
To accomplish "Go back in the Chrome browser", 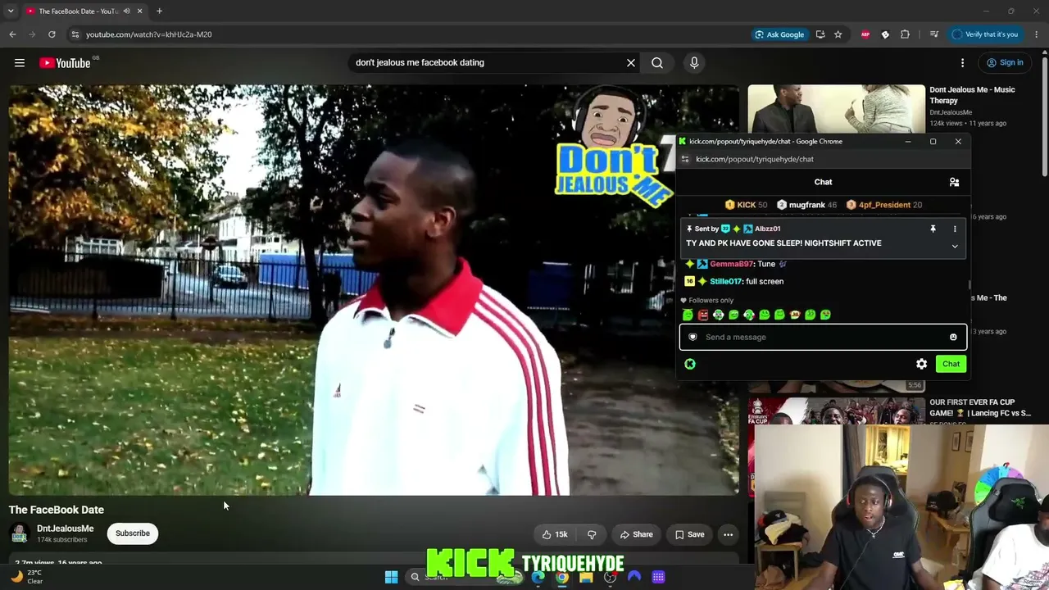I will pyautogui.click(x=12, y=34).
